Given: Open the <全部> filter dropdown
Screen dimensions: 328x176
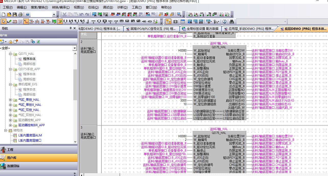Looking at the screenshot, I should [75, 48].
